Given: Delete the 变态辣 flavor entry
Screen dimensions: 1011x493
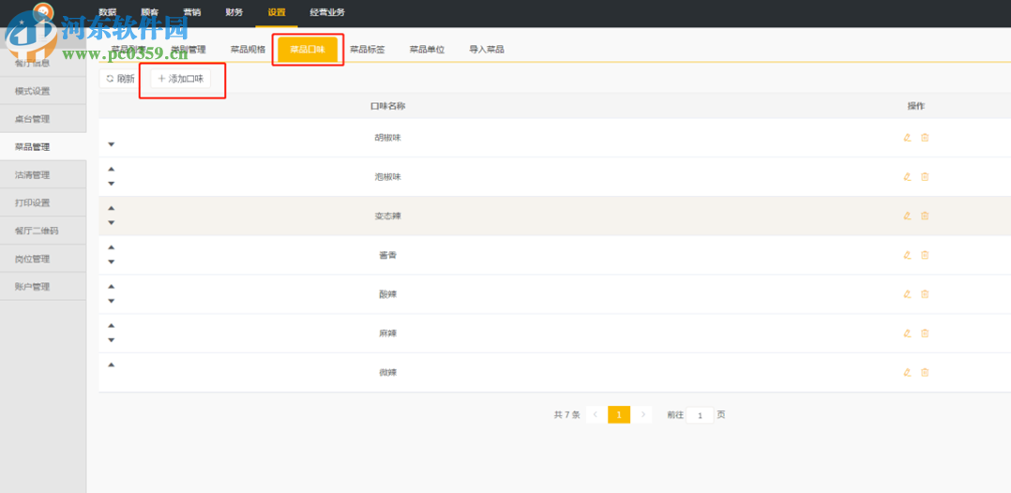Looking at the screenshot, I should pos(925,216).
